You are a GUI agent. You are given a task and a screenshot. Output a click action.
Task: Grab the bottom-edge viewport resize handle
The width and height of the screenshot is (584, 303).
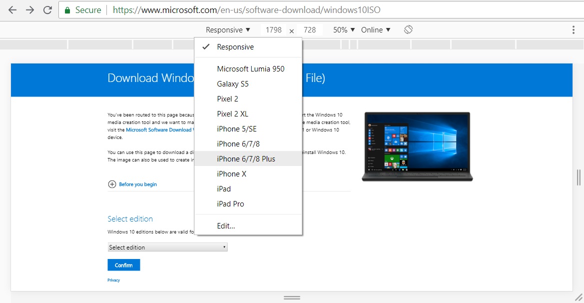coord(292,298)
